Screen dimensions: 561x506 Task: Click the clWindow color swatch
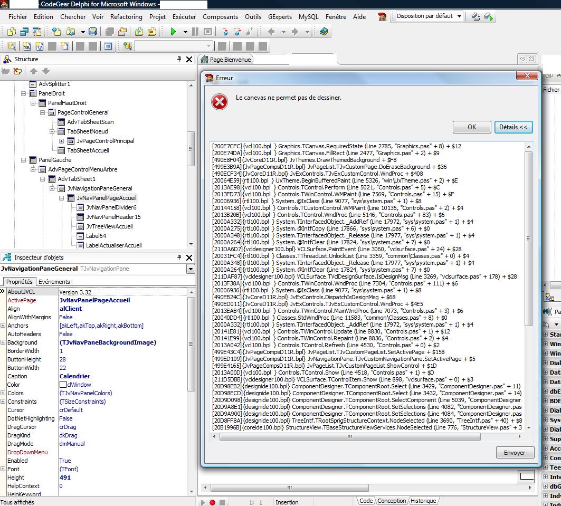tap(63, 385)
